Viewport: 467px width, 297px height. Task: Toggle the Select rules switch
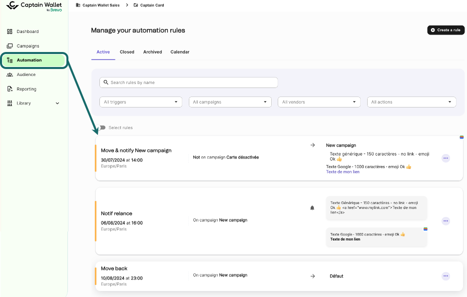[102, 127]
